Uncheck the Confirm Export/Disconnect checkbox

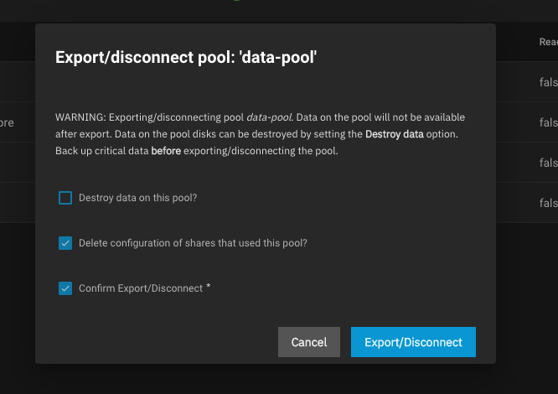pyautogui.click(x=65, y=288)
